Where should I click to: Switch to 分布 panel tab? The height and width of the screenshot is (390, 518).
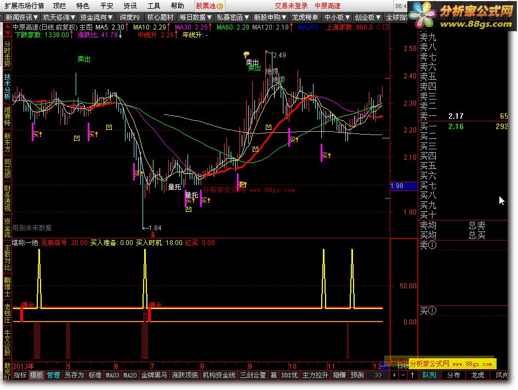click(453, 375)
